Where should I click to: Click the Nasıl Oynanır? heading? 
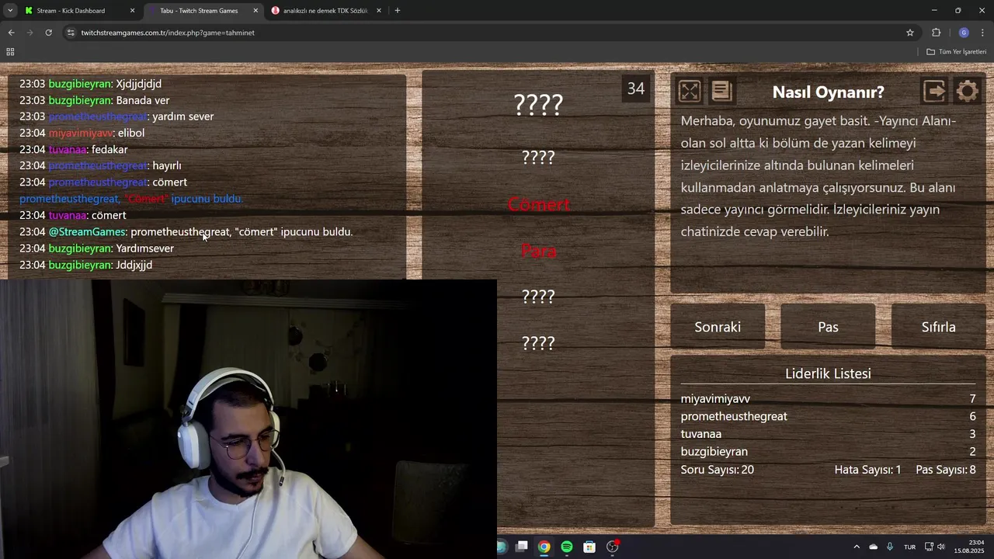pyautogui.click(x=828, y=92)
